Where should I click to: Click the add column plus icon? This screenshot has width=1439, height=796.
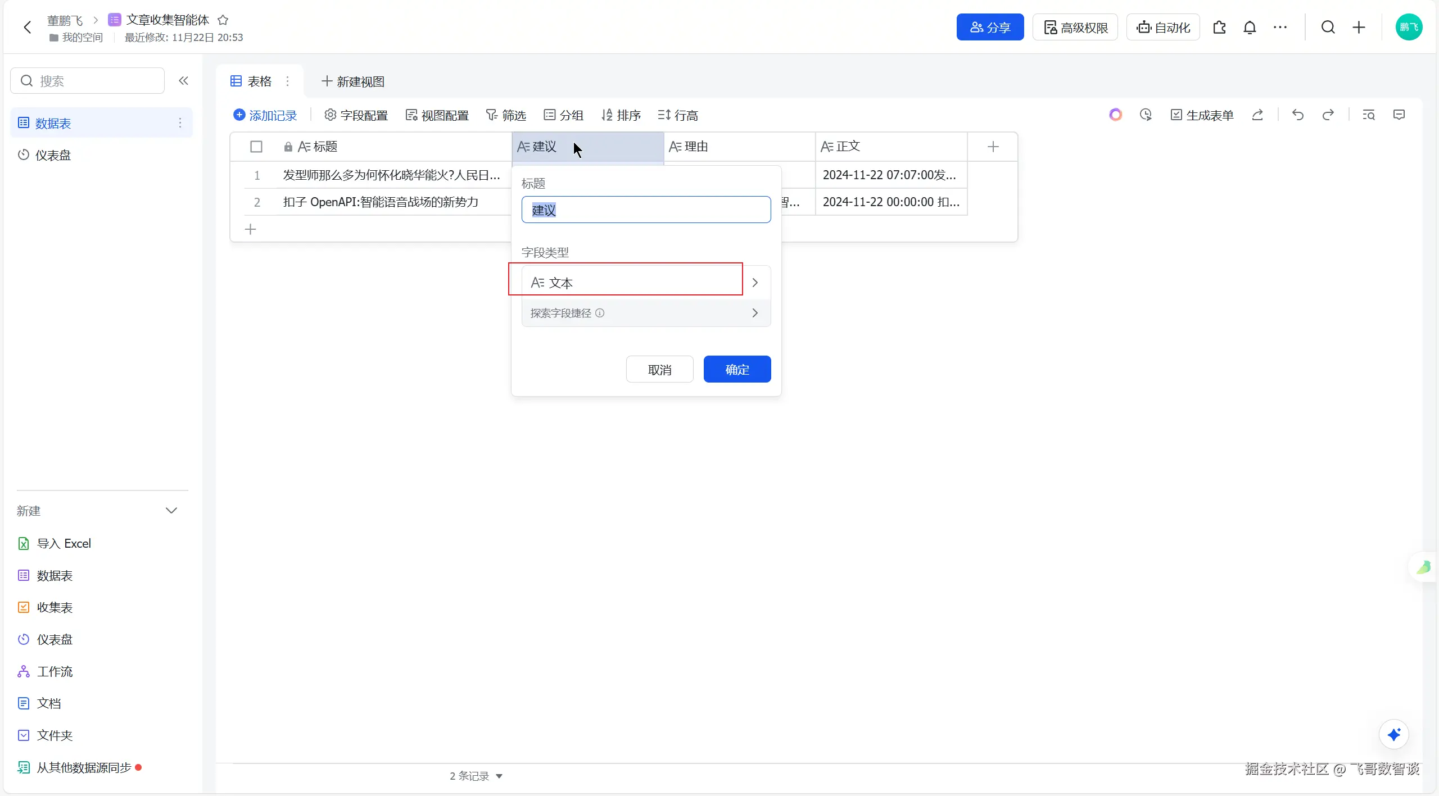[993, 147]
